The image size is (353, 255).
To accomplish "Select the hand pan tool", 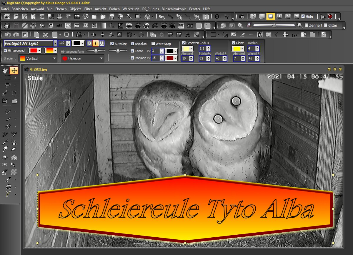I will (5, 71).
